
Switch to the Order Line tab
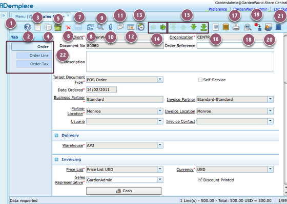point(34,55)
